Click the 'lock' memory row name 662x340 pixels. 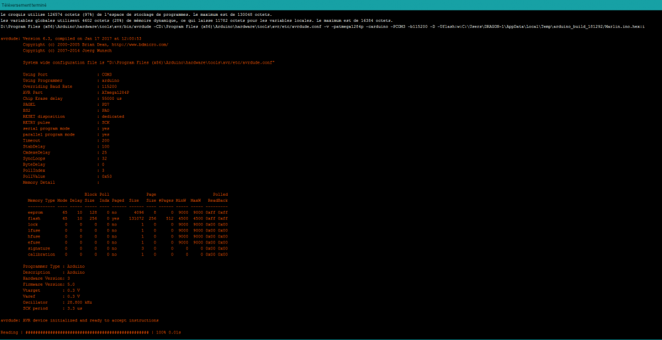(x=32, y=224)
